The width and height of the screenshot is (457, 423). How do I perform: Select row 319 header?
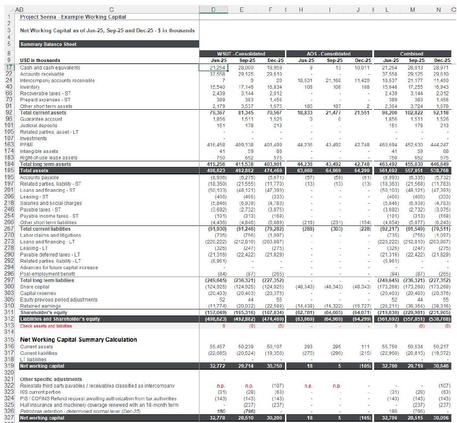click(8, 366)
